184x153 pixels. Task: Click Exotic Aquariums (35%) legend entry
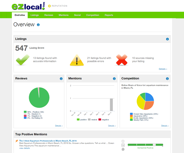(142, 118)
